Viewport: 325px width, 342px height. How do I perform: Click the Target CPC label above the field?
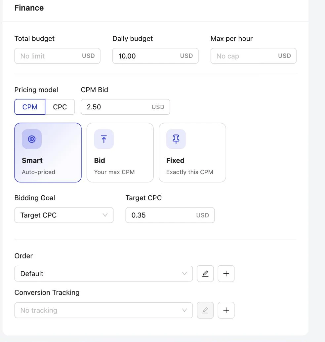coord(143,198)
